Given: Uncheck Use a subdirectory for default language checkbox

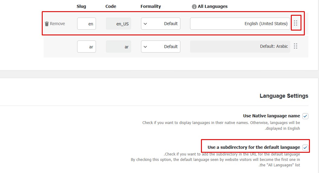Looking at the screenshot, I should coord(305,148).
